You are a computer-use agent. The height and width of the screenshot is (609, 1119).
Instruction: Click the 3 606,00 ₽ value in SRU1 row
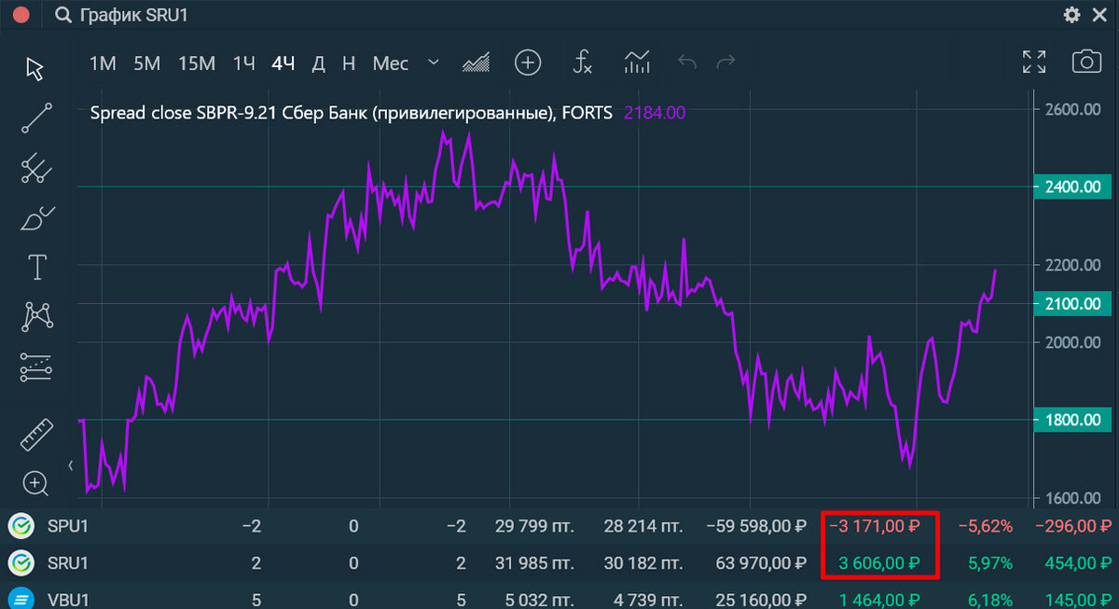point(880,563)
